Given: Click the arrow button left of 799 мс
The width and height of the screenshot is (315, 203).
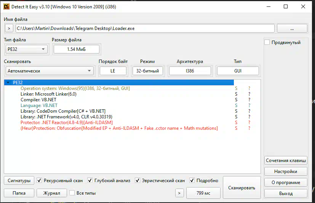Looking at the screenshot, I should 179,193.
